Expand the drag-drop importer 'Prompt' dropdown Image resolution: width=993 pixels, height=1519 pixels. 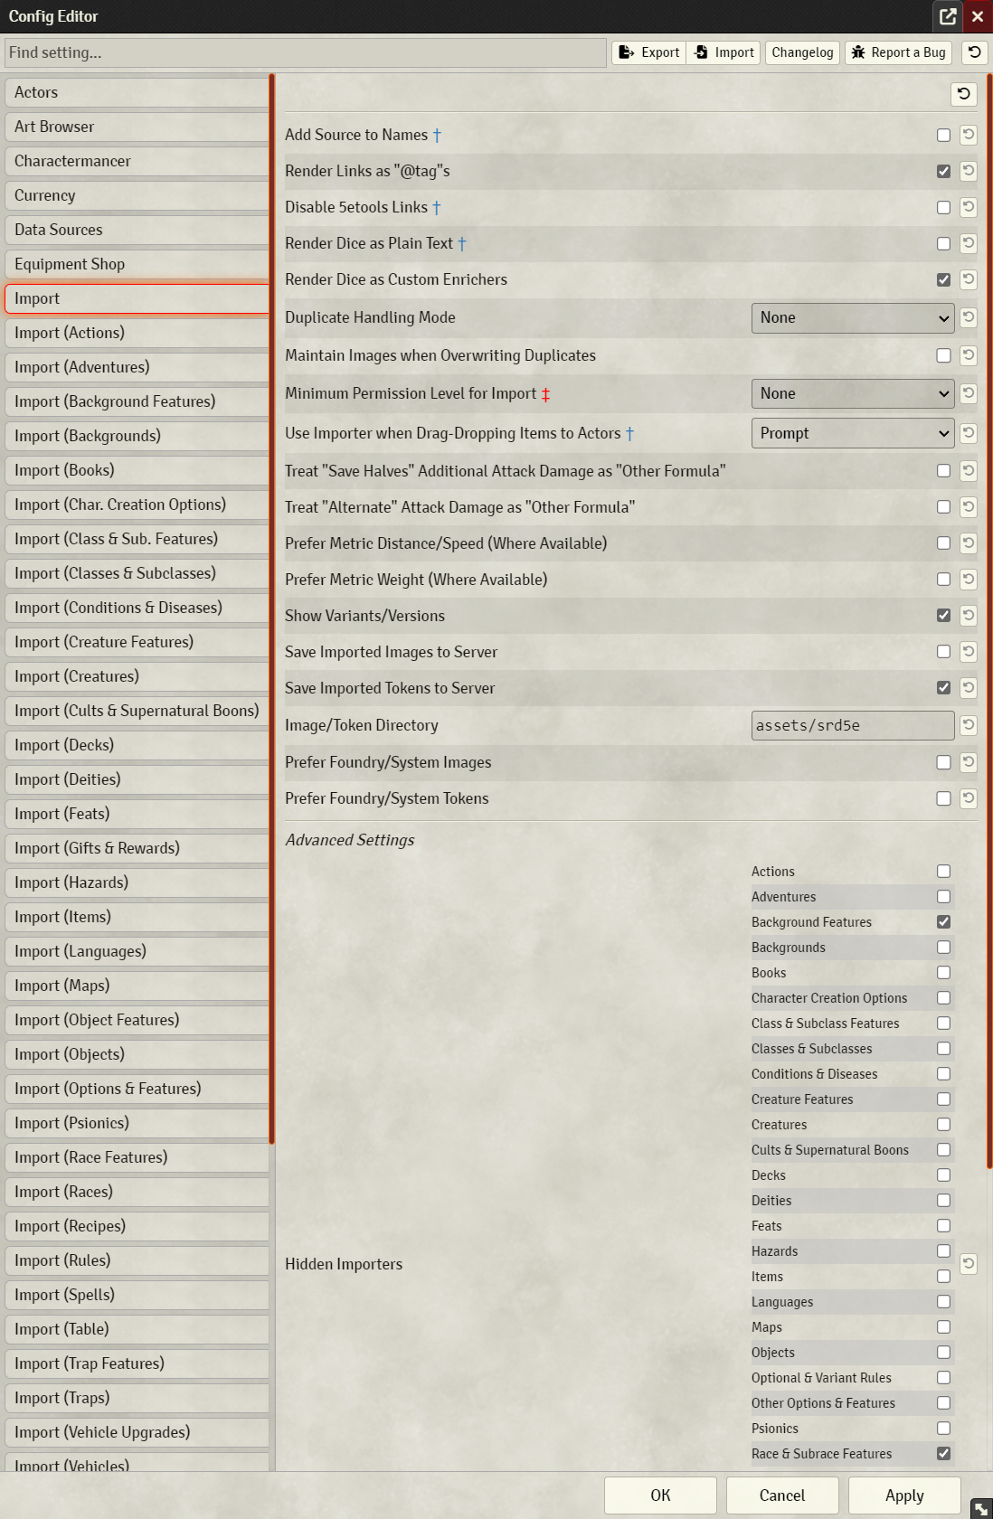[x=852, y=433]
